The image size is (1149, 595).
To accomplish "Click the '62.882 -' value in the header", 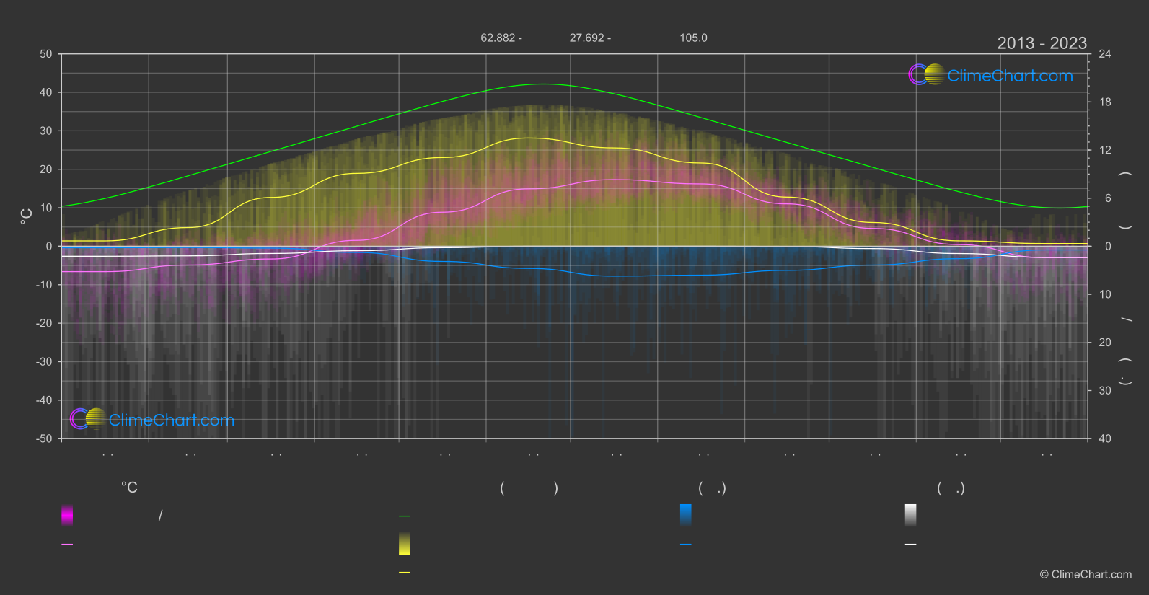I will pos(501,38).
